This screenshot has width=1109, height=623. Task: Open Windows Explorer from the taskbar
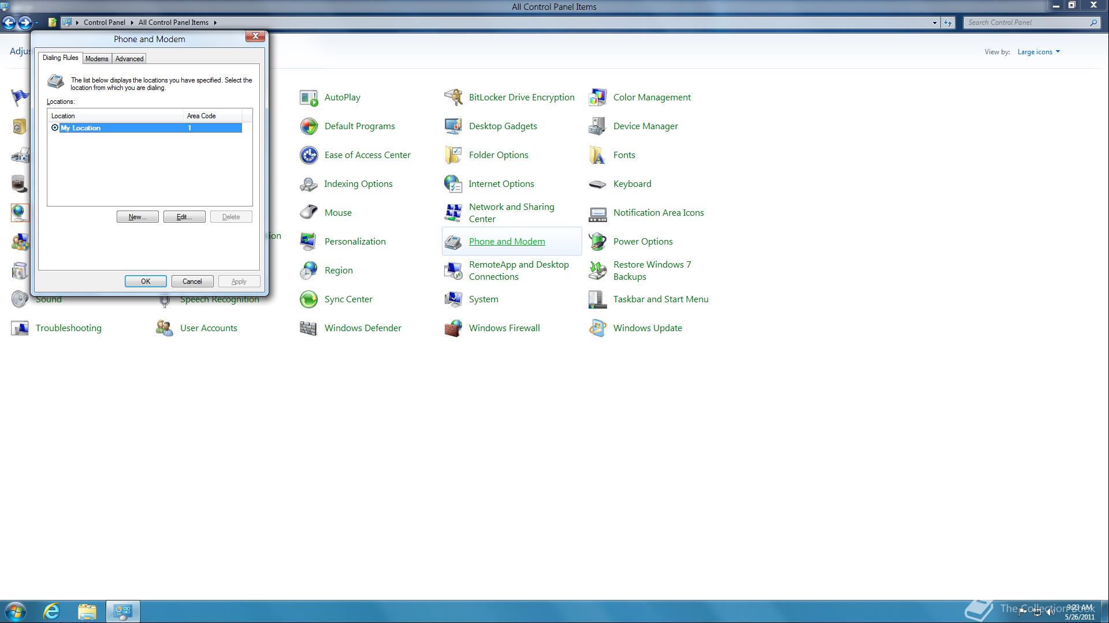click(87, 611)
